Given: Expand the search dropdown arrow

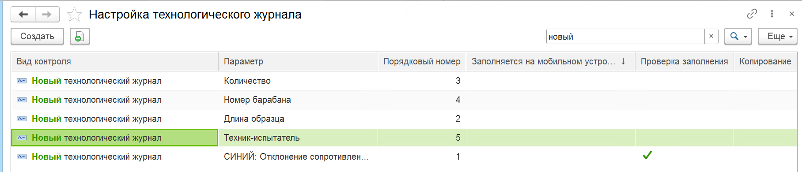Looking at the screenshot, I should pyautogui.click(x=745, y=37).
